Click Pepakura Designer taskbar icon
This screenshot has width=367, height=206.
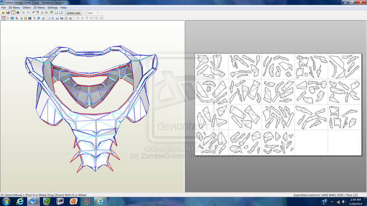(33, 201)
